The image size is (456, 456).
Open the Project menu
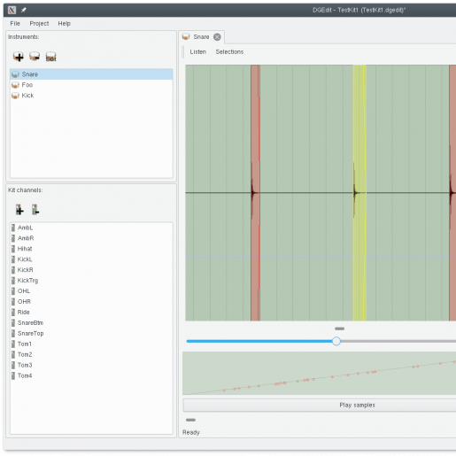coord(39,24)
